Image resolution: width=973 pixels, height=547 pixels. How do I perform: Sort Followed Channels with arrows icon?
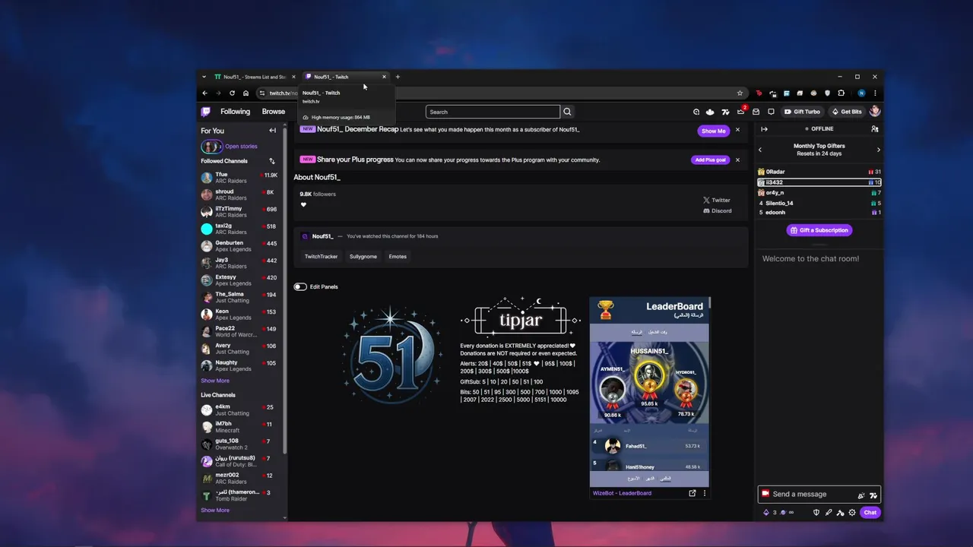click(x=272, y=161)
